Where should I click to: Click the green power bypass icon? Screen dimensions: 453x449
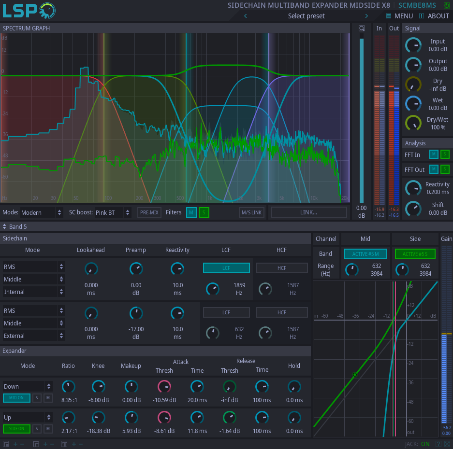[446, 5]
